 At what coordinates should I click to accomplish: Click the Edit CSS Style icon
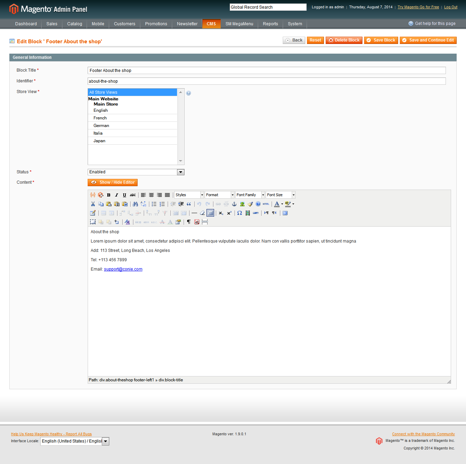click(127, 222)
